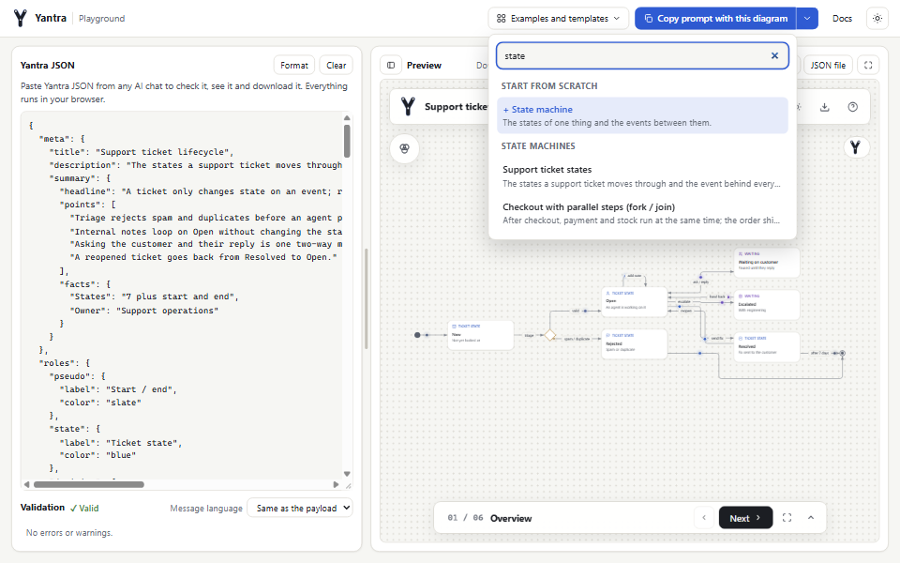Click the start state black dot

click(x=417, y=335)
